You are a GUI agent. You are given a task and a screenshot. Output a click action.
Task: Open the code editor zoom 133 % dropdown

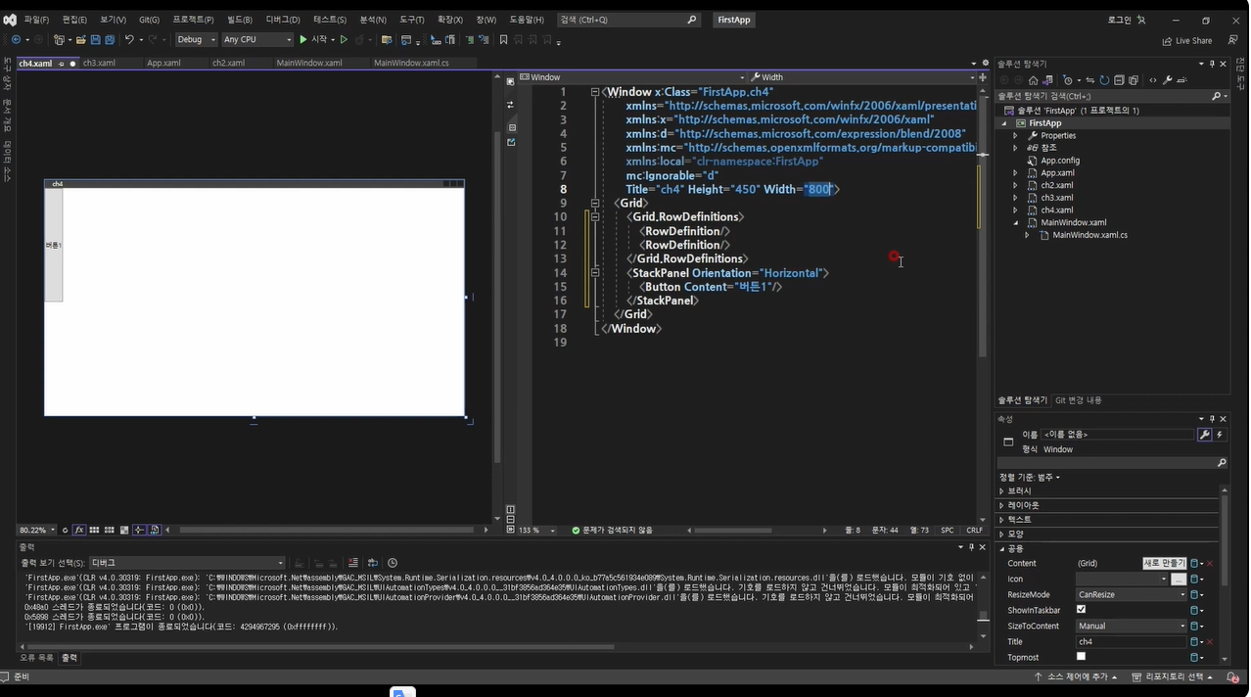536,530
